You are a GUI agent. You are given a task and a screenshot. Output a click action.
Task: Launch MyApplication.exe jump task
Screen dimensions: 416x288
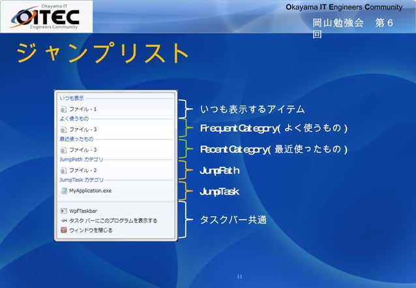coord(90,191)
